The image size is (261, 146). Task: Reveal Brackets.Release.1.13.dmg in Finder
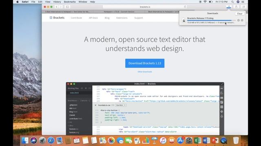pyautogui.click(x=242, y=20)
